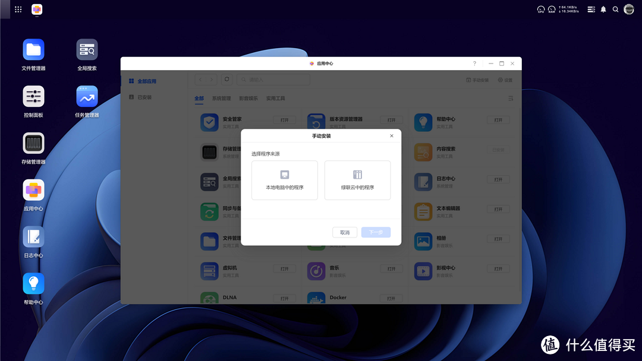Open the task list icon in top bar
The height and width of the screenshot is (361, 642).
click(591, 9)
